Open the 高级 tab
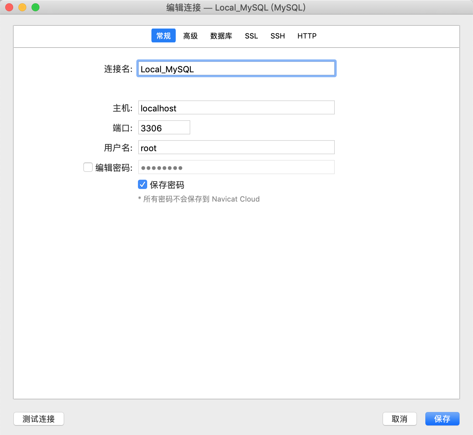Image resolution: width=473 pixels, height=435 pixels. (x=191, y=36)
